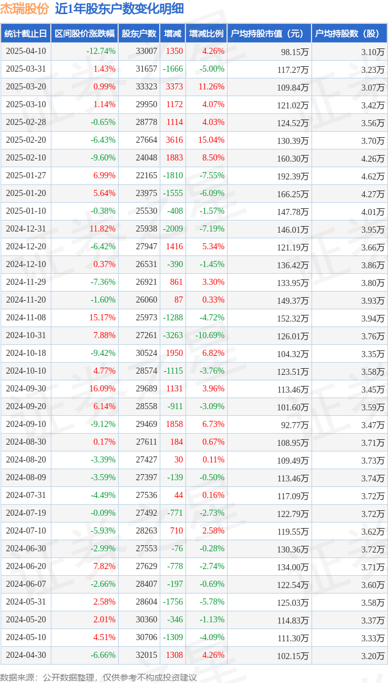Click the 2024-04-30 date cell
The height and width of the screenshot is (683, 388).
pyautogui.click(x=26, y=655)
